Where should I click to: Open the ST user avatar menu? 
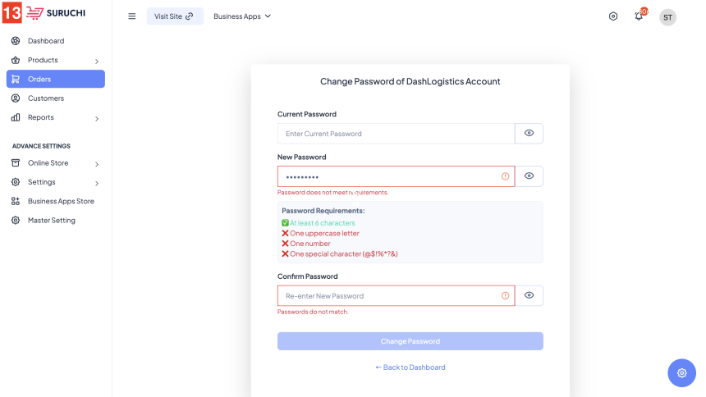[x=668, y=17]
